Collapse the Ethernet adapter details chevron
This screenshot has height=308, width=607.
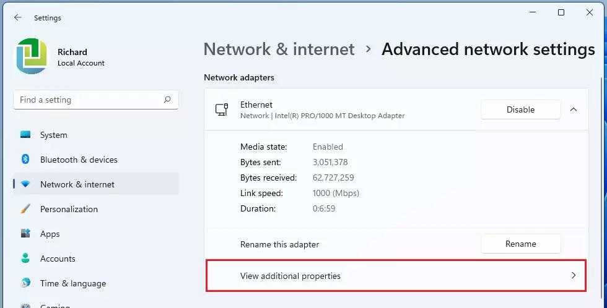coord(574,109)
